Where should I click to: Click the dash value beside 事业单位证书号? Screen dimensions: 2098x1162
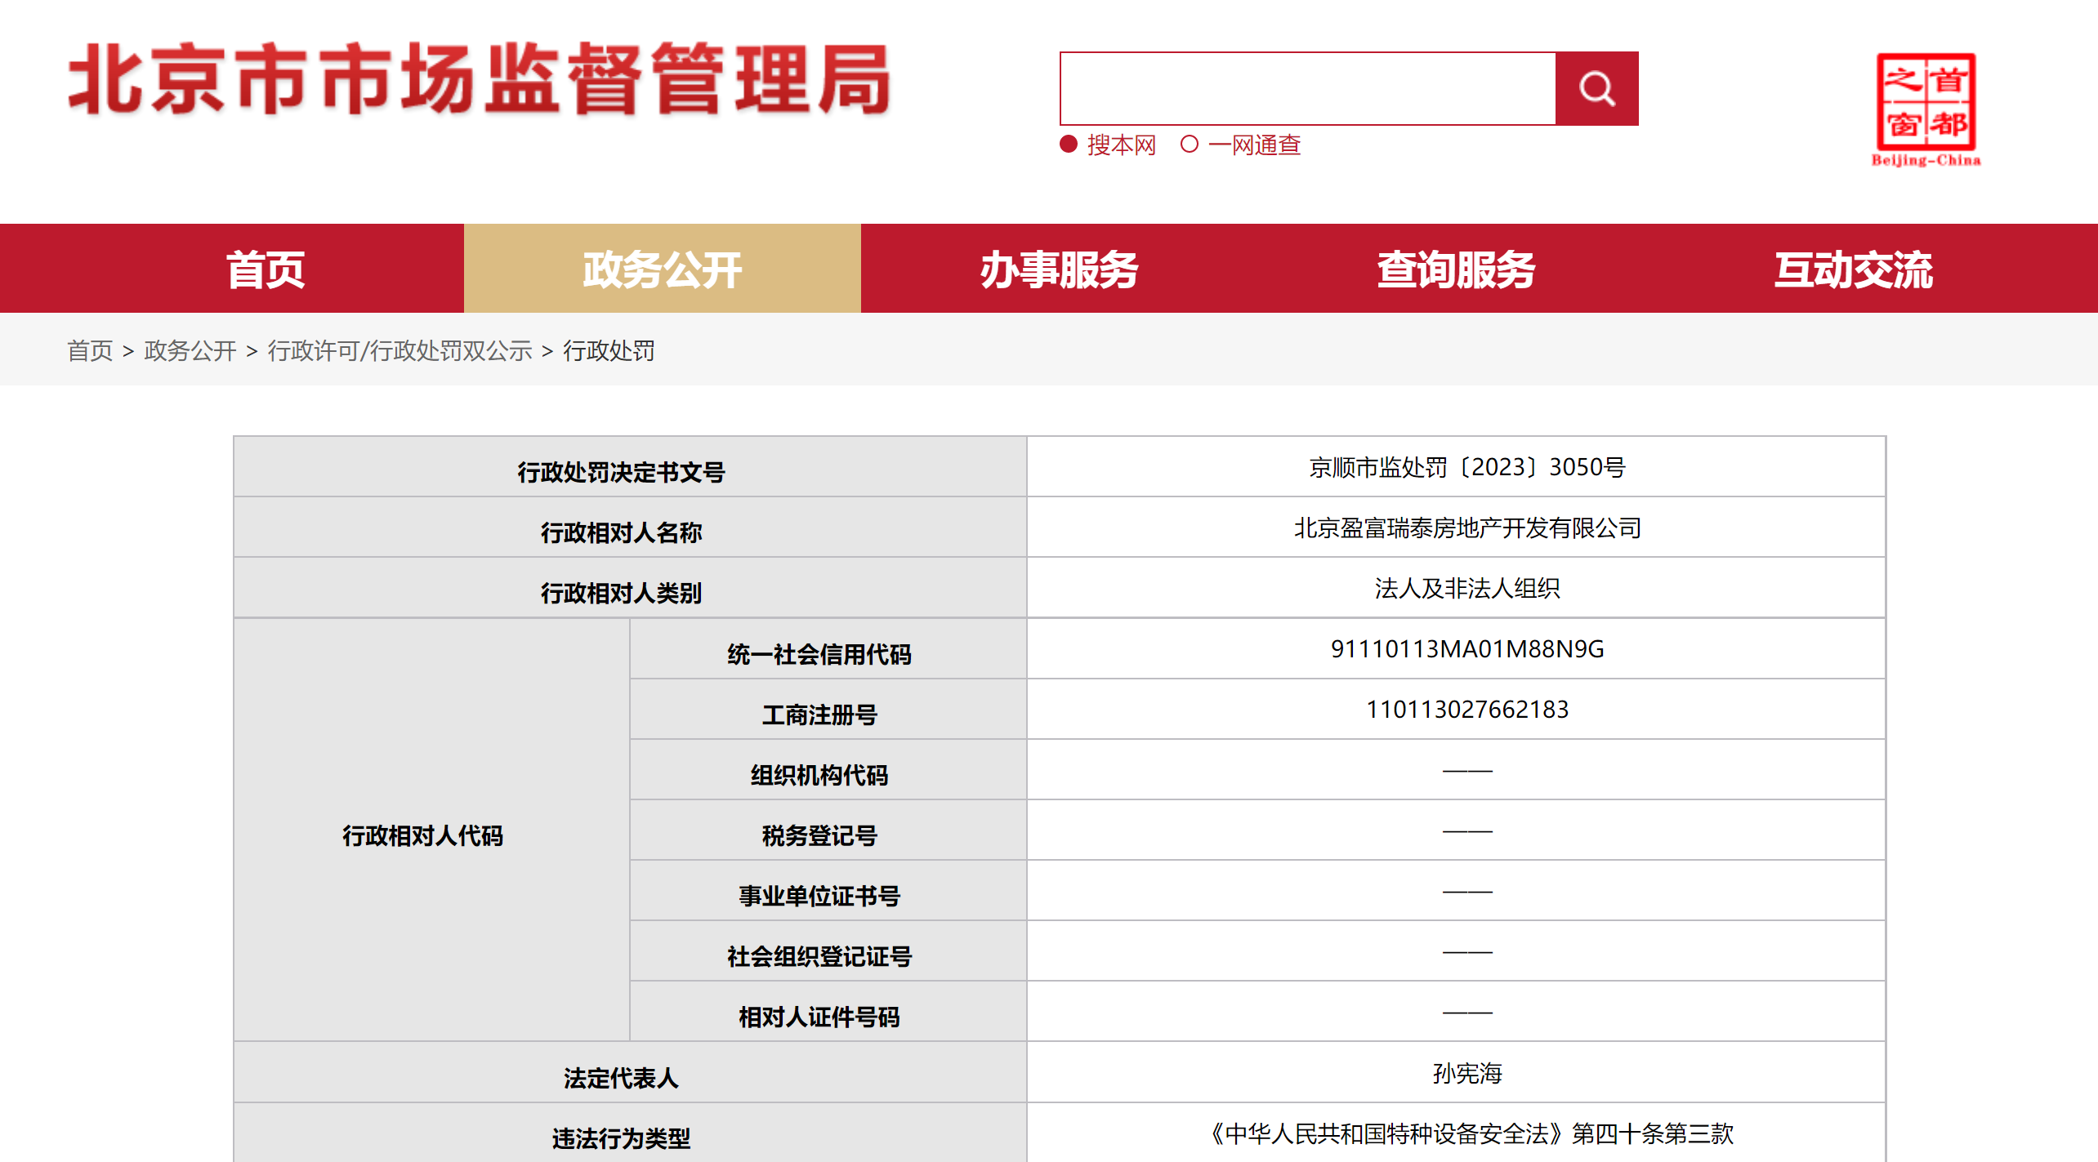point(1467,891)
